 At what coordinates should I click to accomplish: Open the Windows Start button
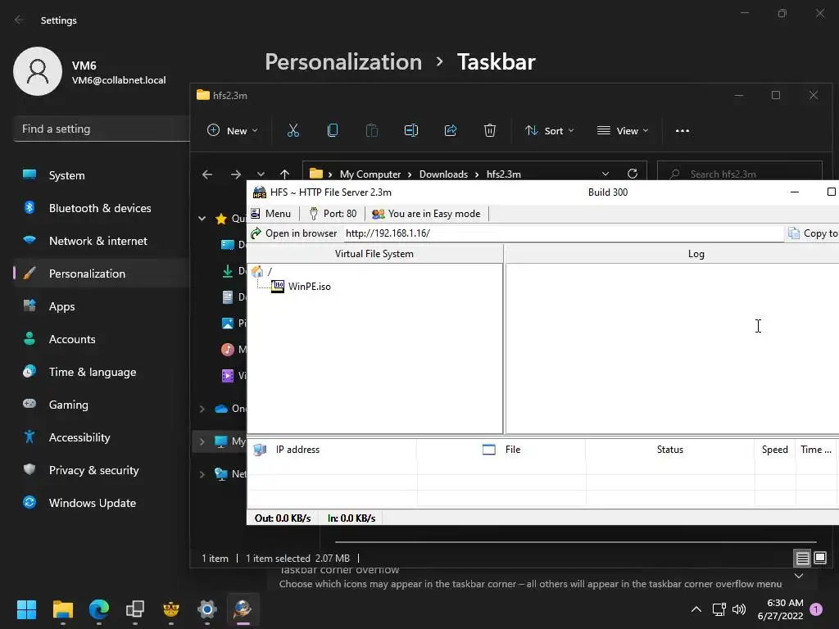pos(26,609)
